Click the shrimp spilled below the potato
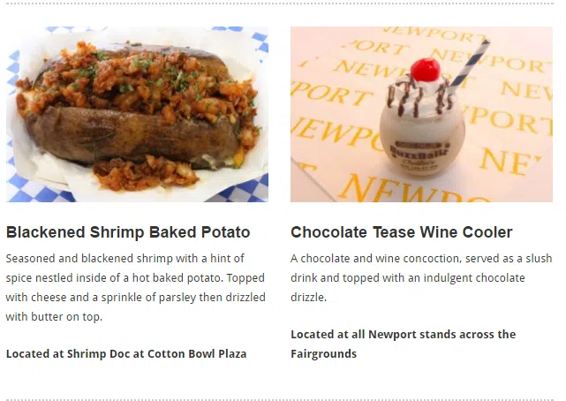The width and height of the screenshot is (566, 401). click(146, 174)
